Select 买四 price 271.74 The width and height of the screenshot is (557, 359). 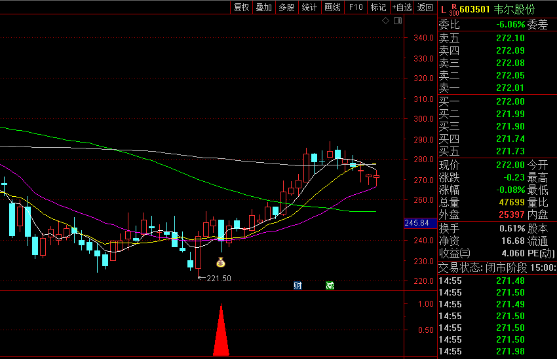510,139
